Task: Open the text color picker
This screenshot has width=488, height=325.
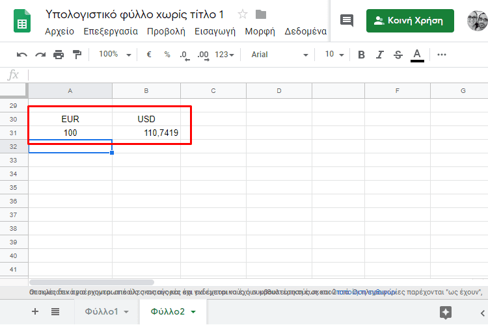Action: point(417,55)
